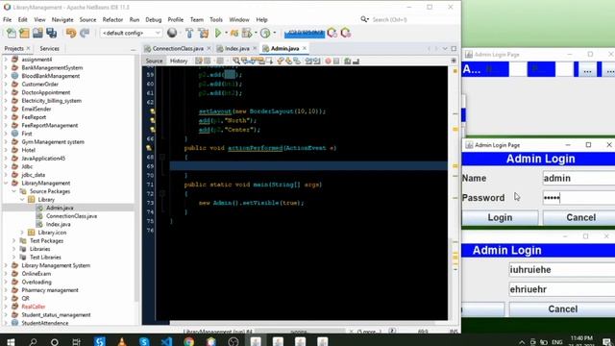Open the Window menu
Viewport: 615px width, 346px height.
pos(239,19)
